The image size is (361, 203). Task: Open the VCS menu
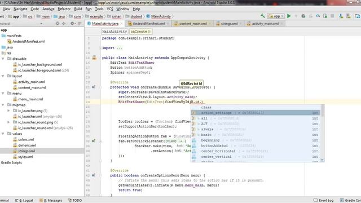pos(110,9)
